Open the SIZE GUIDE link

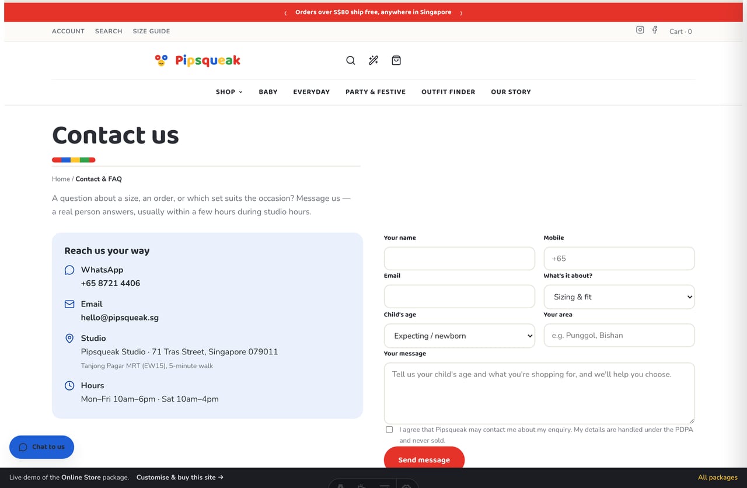151,31
